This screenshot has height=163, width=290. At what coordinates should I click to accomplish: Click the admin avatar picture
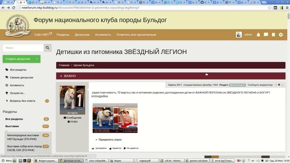[239, 34]
